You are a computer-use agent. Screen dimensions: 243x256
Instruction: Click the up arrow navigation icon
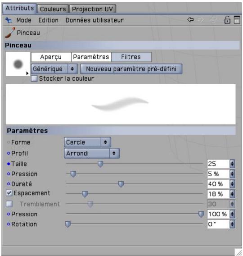click(213, 20)
